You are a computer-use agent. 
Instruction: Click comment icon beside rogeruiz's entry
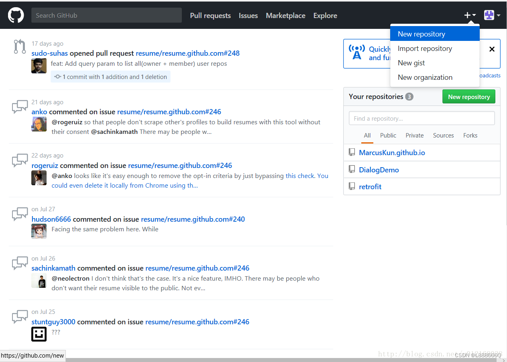click(20, 160)
